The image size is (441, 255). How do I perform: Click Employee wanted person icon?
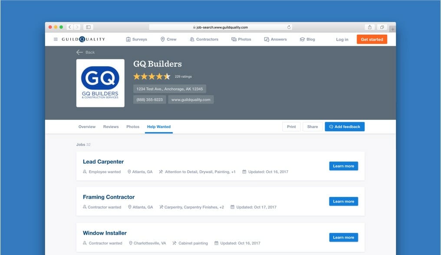[85, 171]
